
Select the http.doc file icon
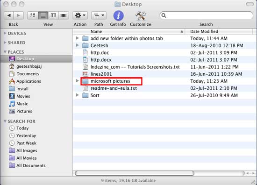(x=86, y=53)
